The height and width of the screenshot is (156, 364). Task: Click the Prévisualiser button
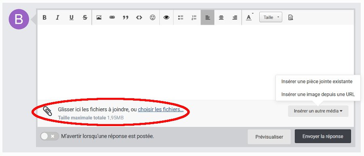point(269,137)
